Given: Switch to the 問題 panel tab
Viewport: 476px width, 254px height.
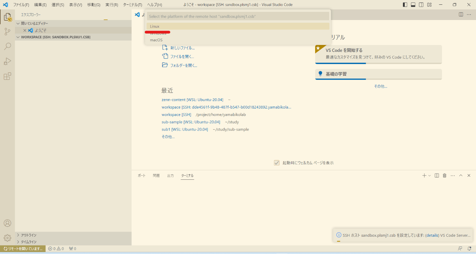Looking at the screenshot, I should click(x=156, y=175).
